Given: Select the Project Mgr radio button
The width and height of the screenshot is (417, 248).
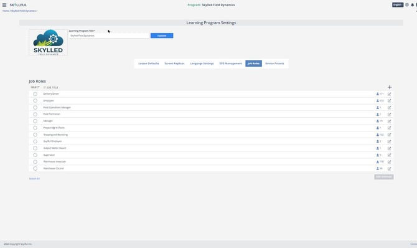Looking at the screenshot, I should pyautogui.click(x=35, y=128).
